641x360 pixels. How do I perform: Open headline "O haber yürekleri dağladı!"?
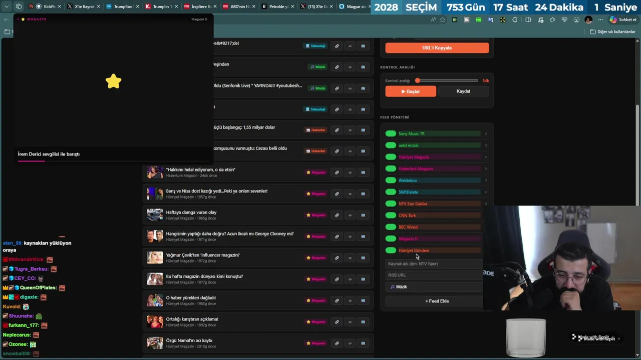[191, 298]
